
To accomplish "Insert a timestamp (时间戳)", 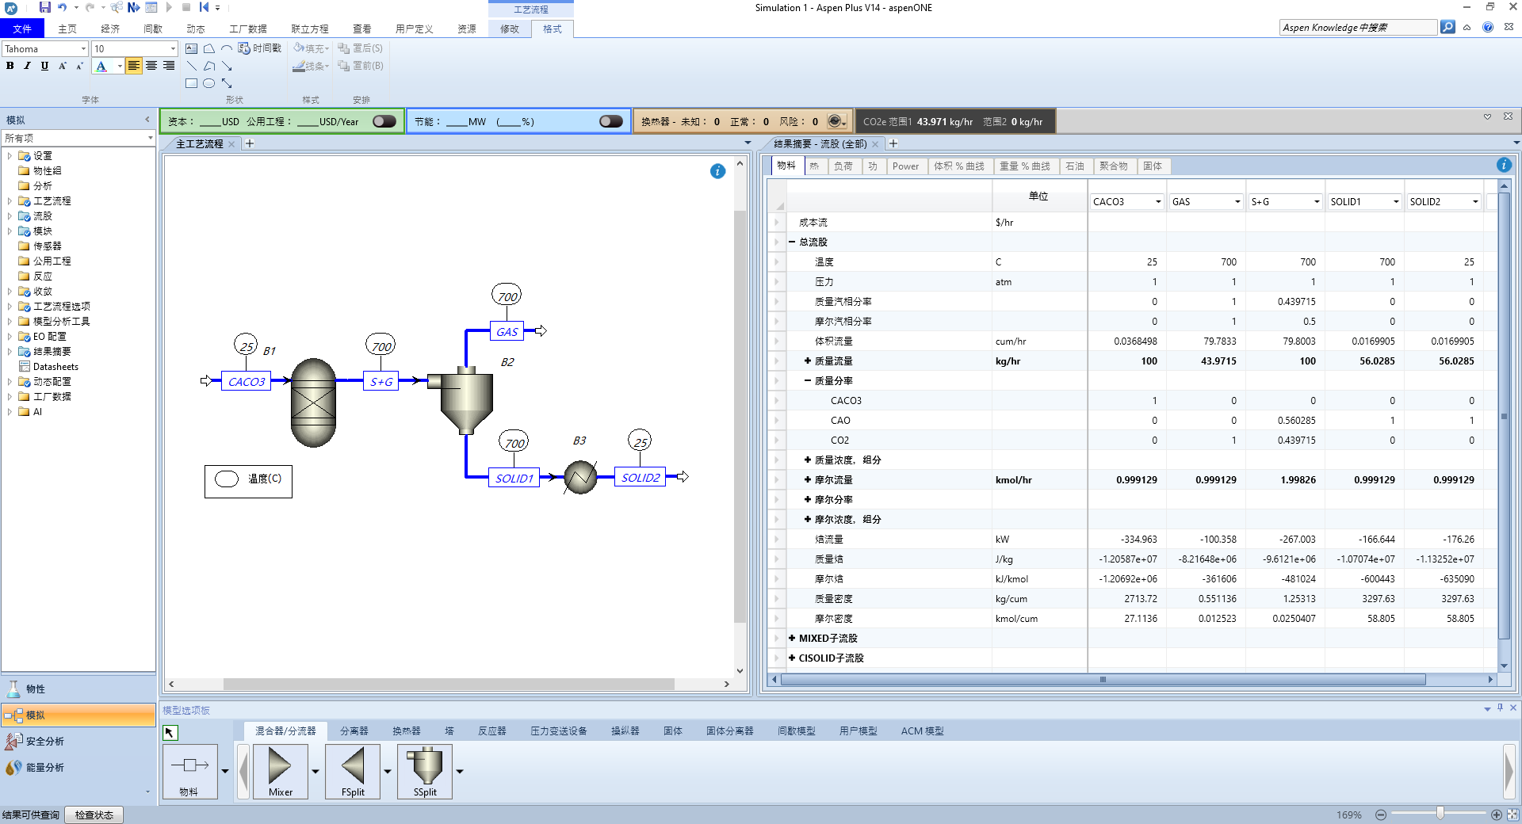I will tap(260, 48).
